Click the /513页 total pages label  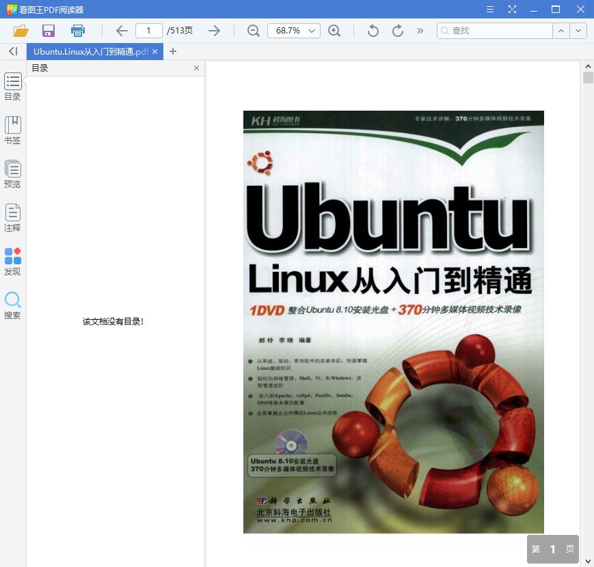tap(180, 31)
